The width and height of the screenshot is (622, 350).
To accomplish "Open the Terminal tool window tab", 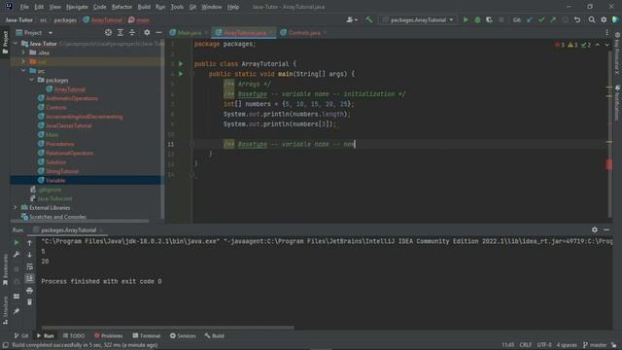I will (147, 335).
